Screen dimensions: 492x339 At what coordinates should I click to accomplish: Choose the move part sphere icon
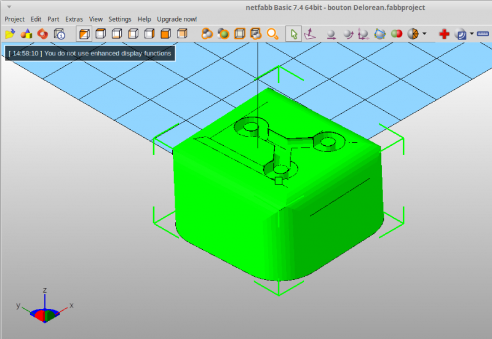pos(331,34)
